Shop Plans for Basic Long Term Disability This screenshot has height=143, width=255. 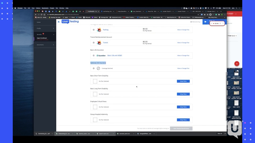[183, 94]
